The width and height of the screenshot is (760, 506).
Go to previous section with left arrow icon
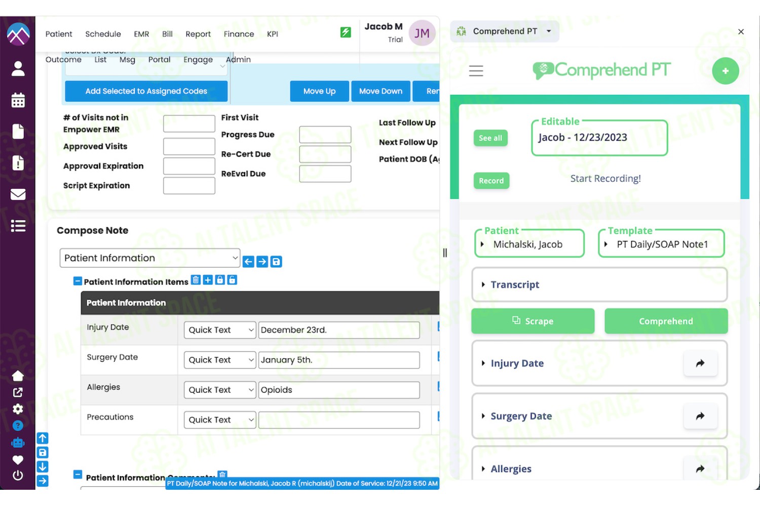(248, 262)
